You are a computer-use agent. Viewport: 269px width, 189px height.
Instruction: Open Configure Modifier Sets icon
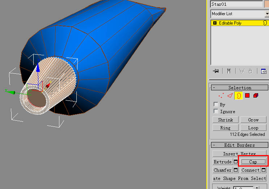tap(263, 71)
